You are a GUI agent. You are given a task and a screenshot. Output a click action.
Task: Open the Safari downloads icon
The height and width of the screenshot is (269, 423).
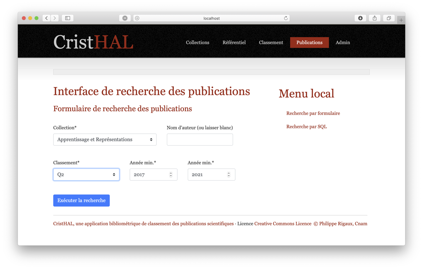[x=360, y=18]
